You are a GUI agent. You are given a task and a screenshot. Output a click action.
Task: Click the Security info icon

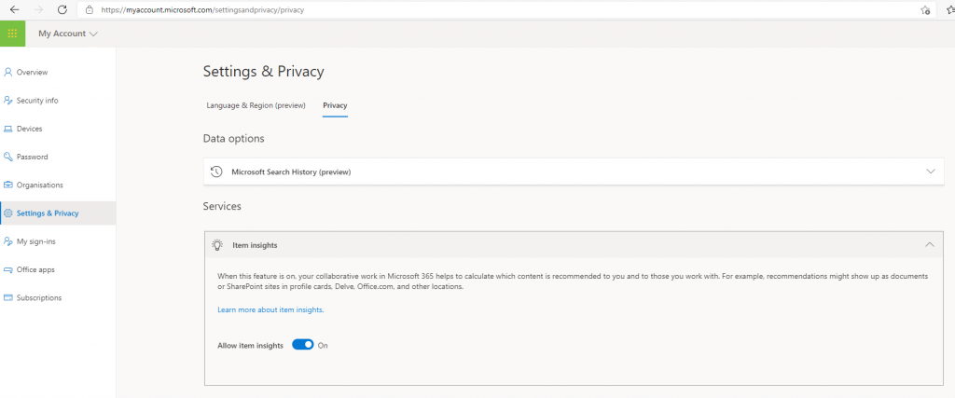click(8, 100)
